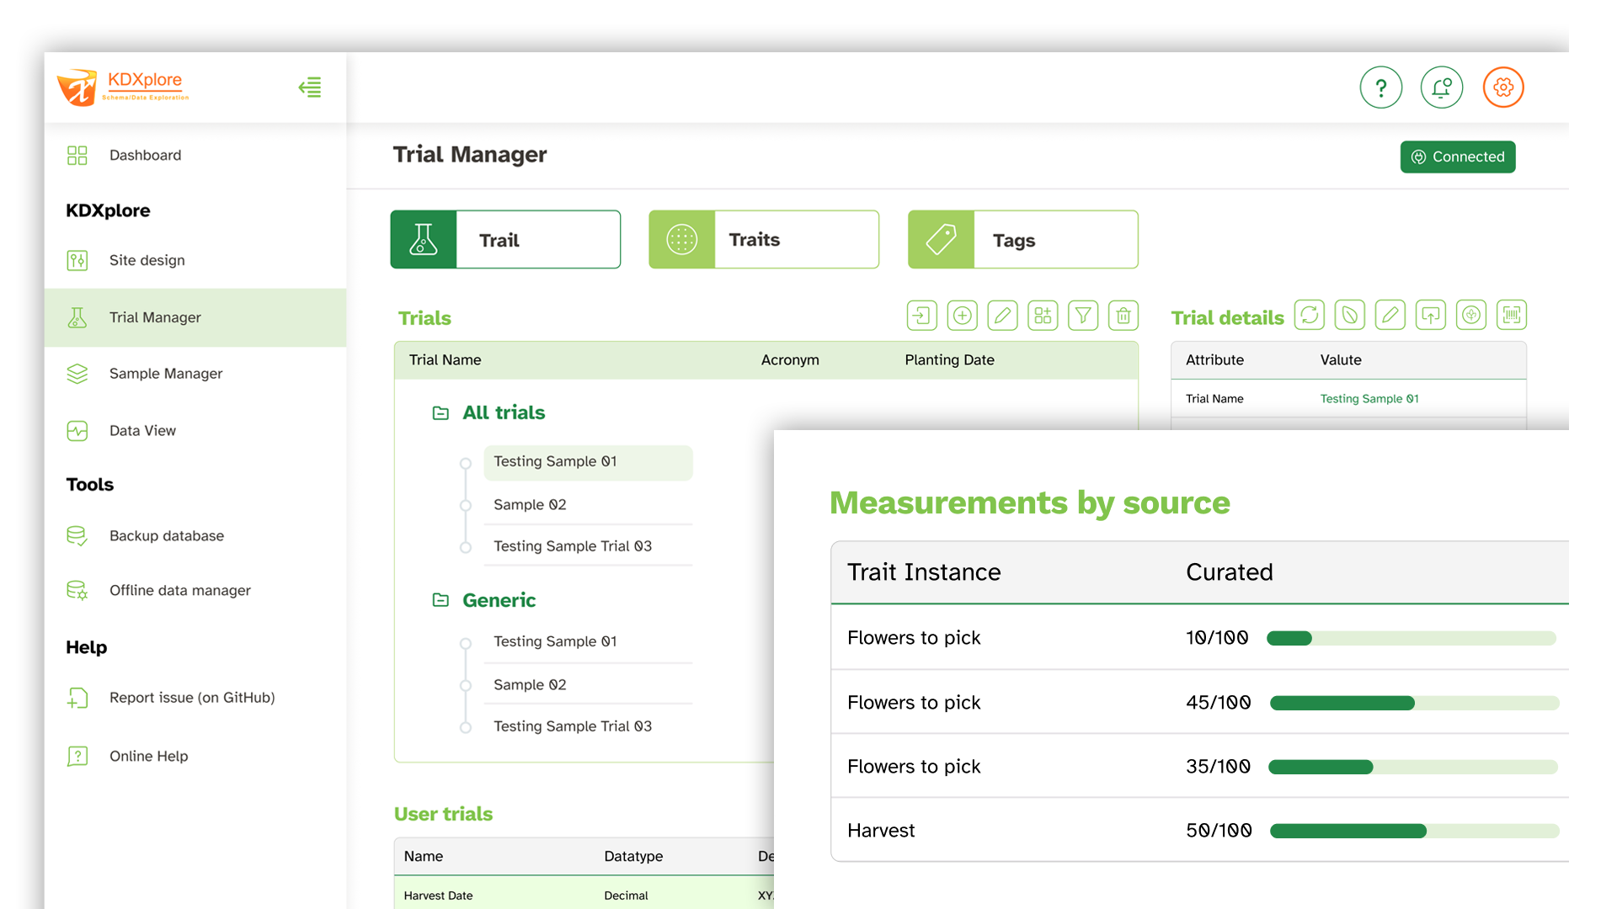Filter trials with the funnel icon
The width and height of the screenshot is (1617, 909).
tap(1083, 316)
